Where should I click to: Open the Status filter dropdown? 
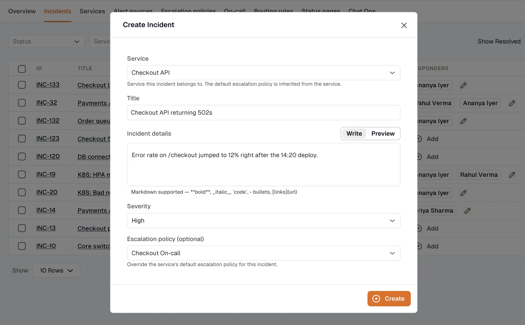[47, 41]
